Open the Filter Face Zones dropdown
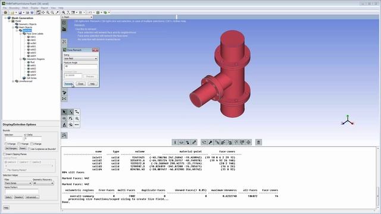This screenshot has height=214, width=381. 18,183
